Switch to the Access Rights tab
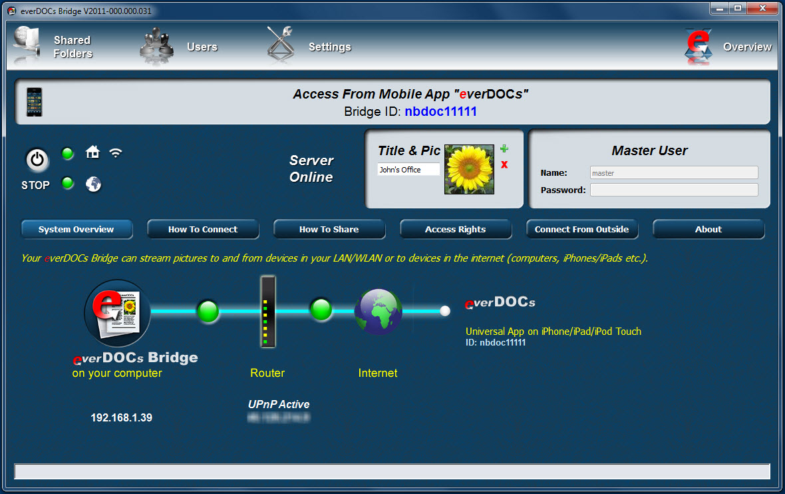Viewport: 785px width, 494px height. [456, 230]
